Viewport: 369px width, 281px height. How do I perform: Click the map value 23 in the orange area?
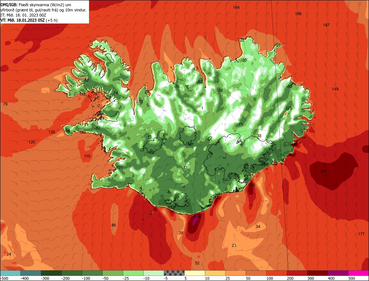[x=234, y=245]
